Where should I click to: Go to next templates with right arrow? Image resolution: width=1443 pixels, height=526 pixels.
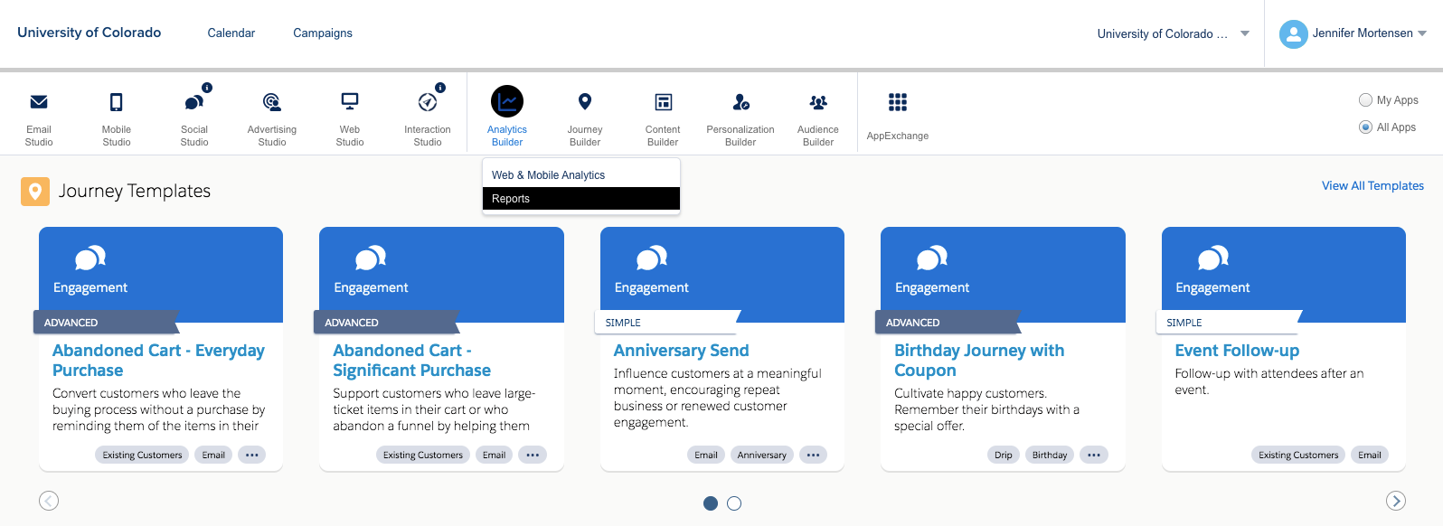point(1396,501)
